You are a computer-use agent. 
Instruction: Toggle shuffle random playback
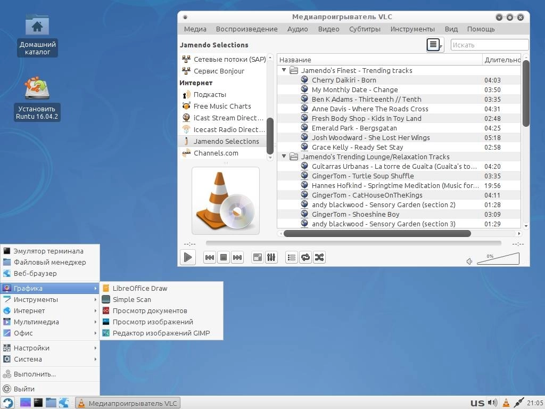coord(319,257)
